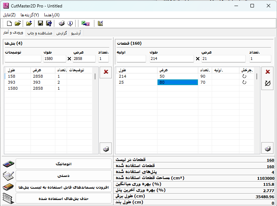Open a file using the open-folder toolbar icon
The image size is (277, 206).
point(18,23)
